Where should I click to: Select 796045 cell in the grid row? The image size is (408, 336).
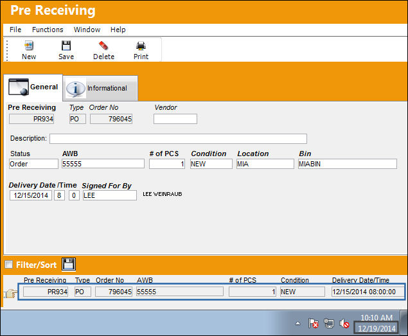(x=114, y=292)
